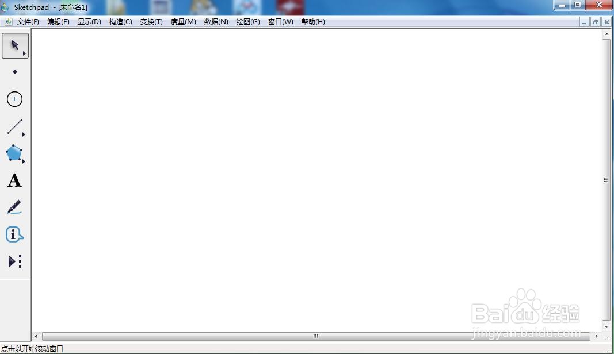This screenshot has width=614, height=354.
Task: Open the 变换(T) menu
Action: click(151, 22)
